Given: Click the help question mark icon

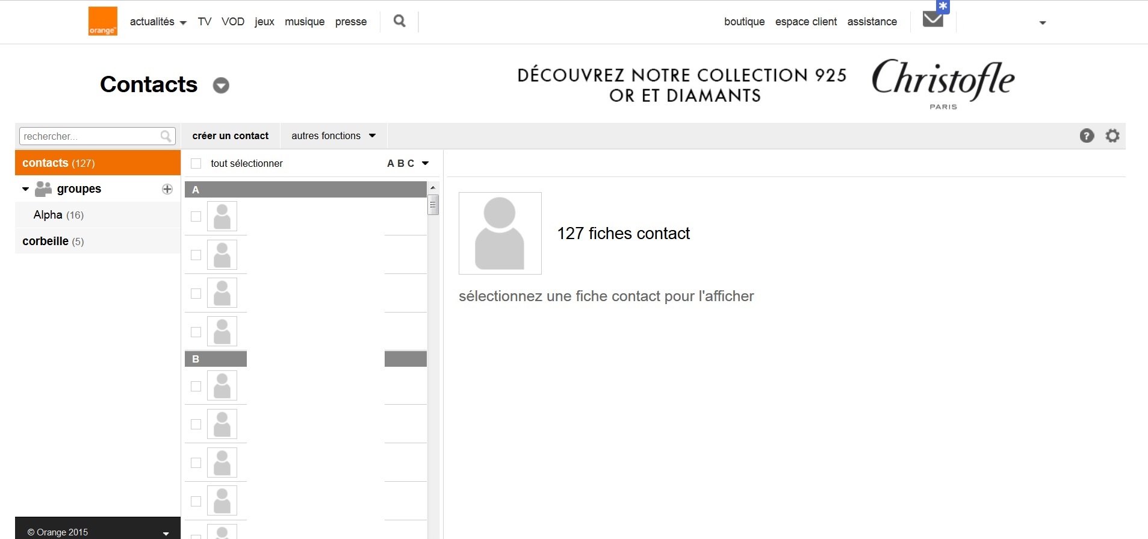Looking at the screenshot, I should tap(1087, 136).
